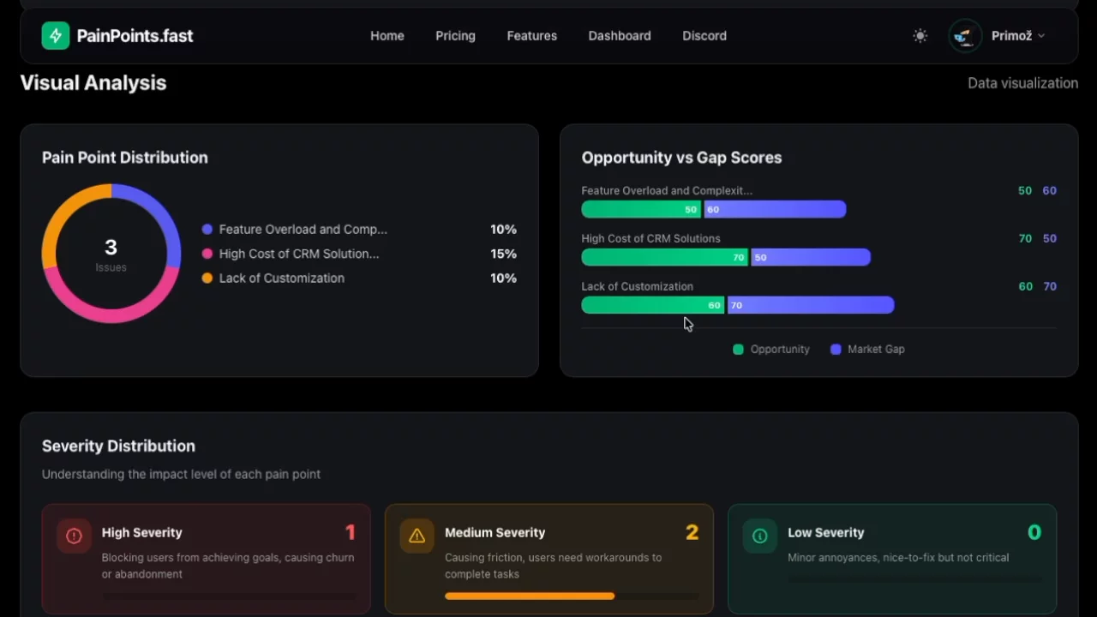Toggle the Market Gap legend swatch
The height and width of the screenshot is (617, 1097).
click(x=836, y=350)
